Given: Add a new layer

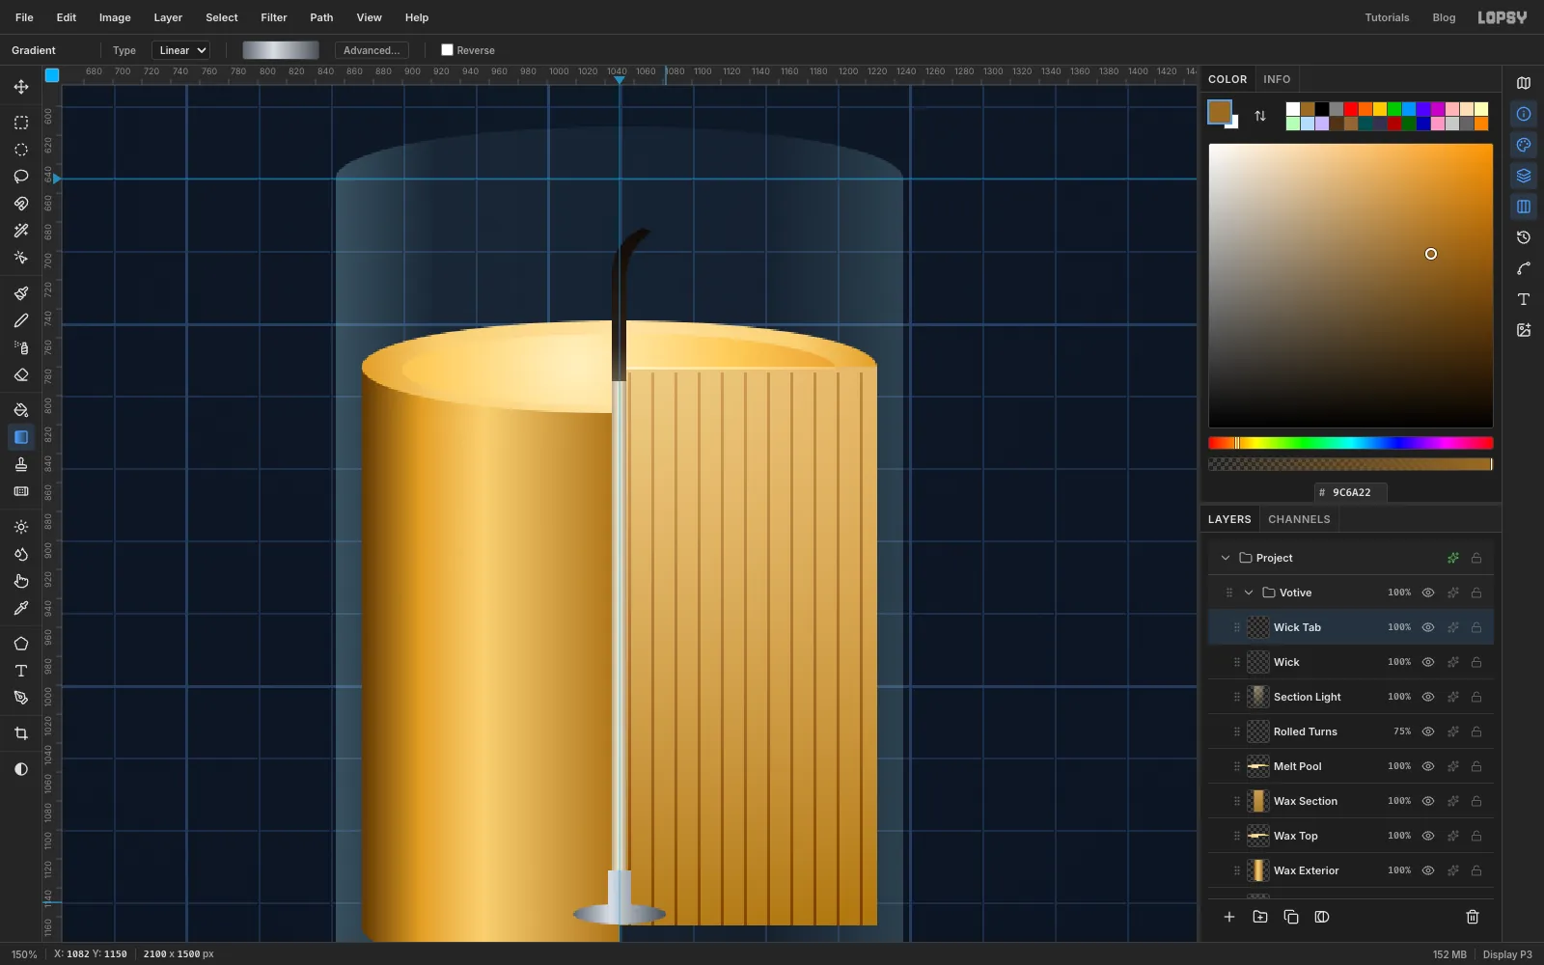Looking at the screenshot, I should [x=1229, y=917].
